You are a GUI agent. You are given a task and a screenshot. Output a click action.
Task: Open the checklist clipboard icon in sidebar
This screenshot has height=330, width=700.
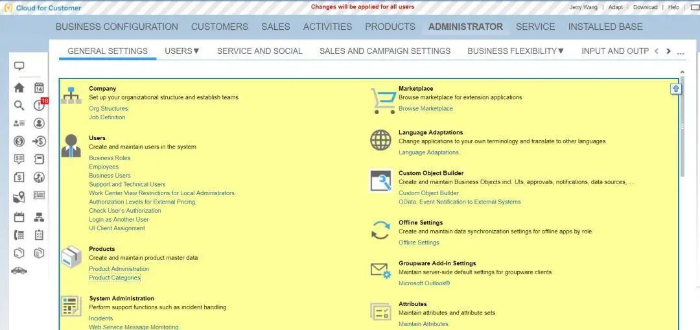pos(40,235)
